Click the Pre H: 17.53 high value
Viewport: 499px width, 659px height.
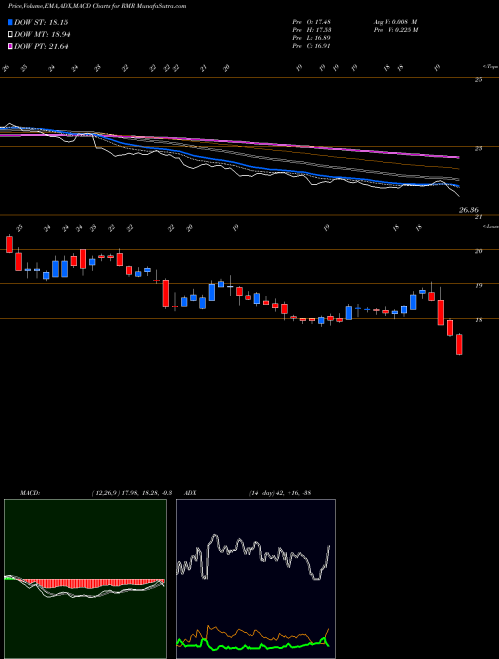[311, 30]
